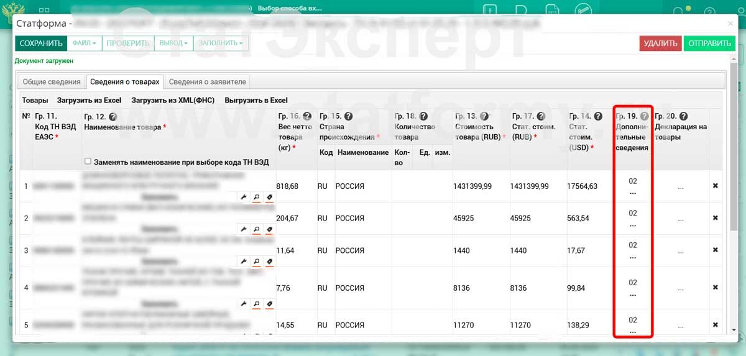The image size is (746, 356).
Task: Switch to the Общие сведения tab
Action: [52, 81]
